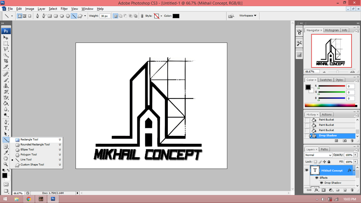Add a layer style via fx button

coord(316,190)
